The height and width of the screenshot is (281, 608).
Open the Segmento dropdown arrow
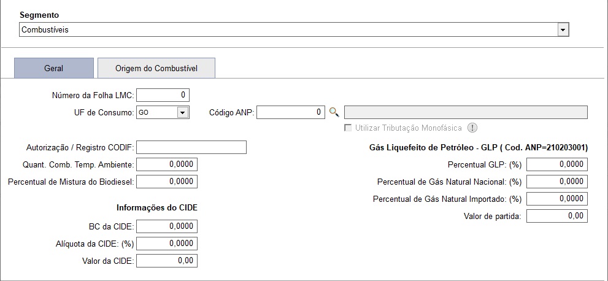[x=563, y=29]
